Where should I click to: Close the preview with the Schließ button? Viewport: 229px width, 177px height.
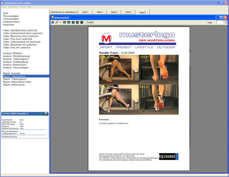(x=90, y=22)
